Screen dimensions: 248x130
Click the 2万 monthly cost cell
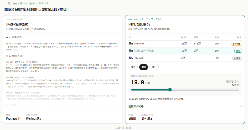pos(196,51)
